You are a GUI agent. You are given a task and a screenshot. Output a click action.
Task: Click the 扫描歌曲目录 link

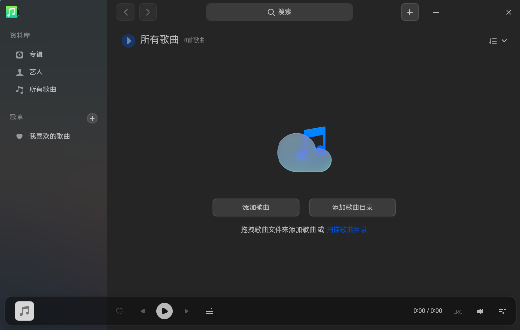pyautogui.click(x=347, y=230)
